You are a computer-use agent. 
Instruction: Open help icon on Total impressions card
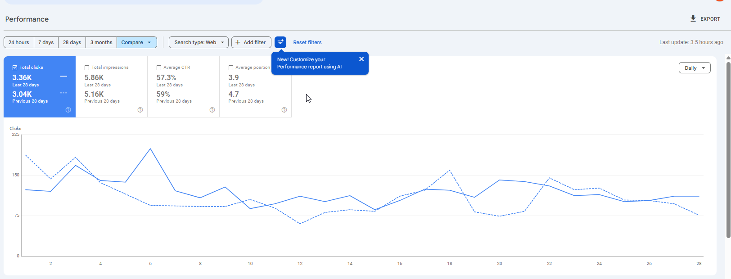click(140, 110)
